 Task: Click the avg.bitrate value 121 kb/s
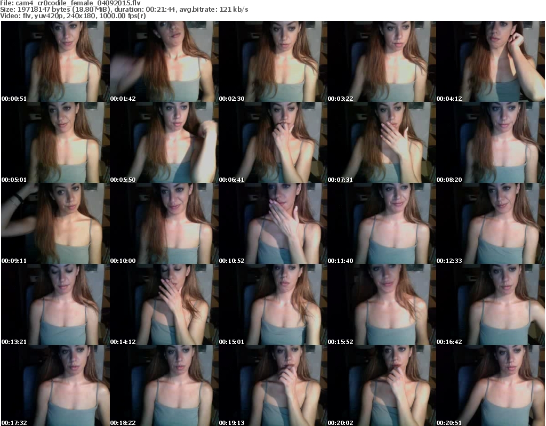tap(234, 10)
